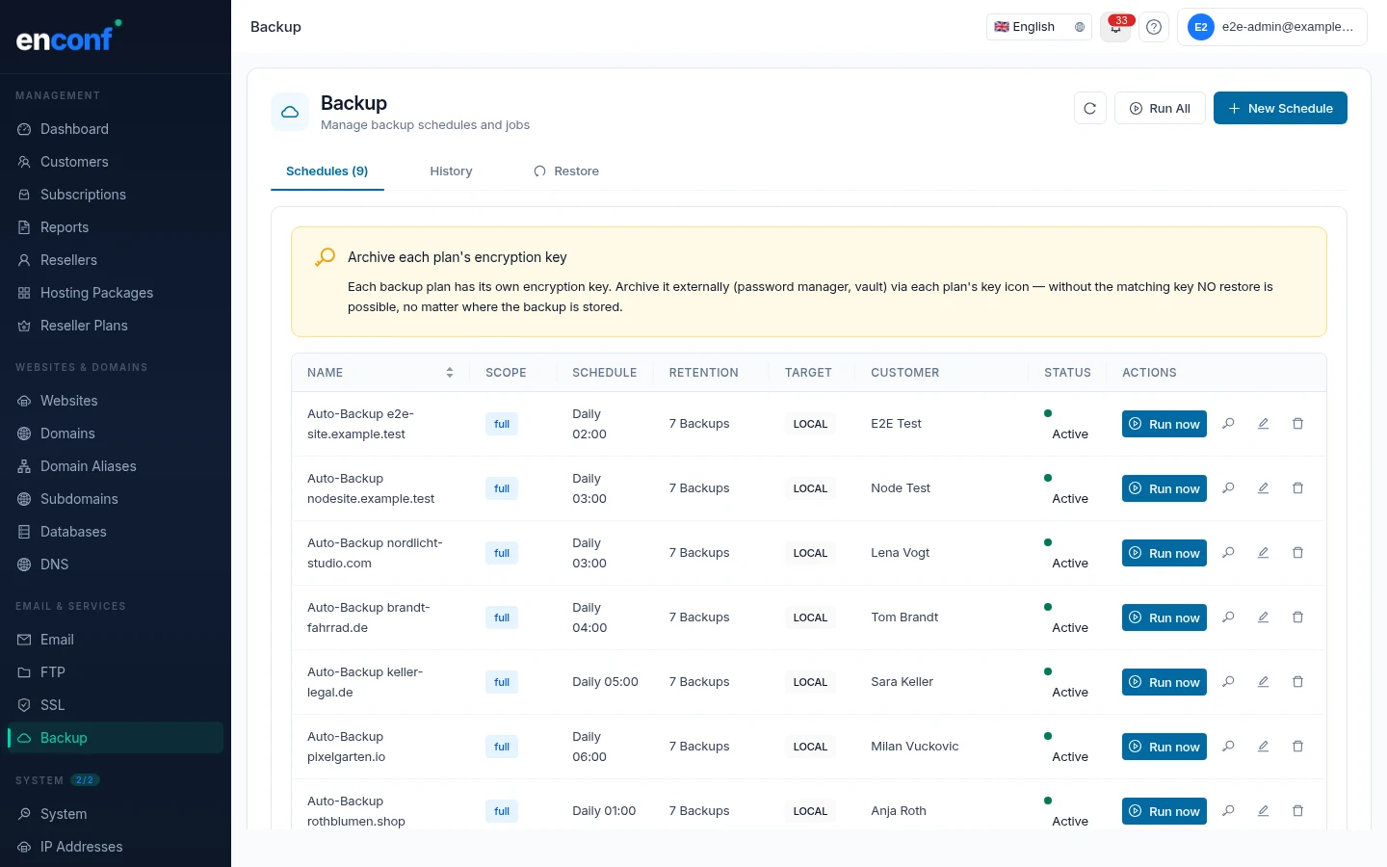This screenshot has width=1387, height=867.
Task: Show encryption key for rothblumen.shop backup
Action: [x=1228, y=811]
